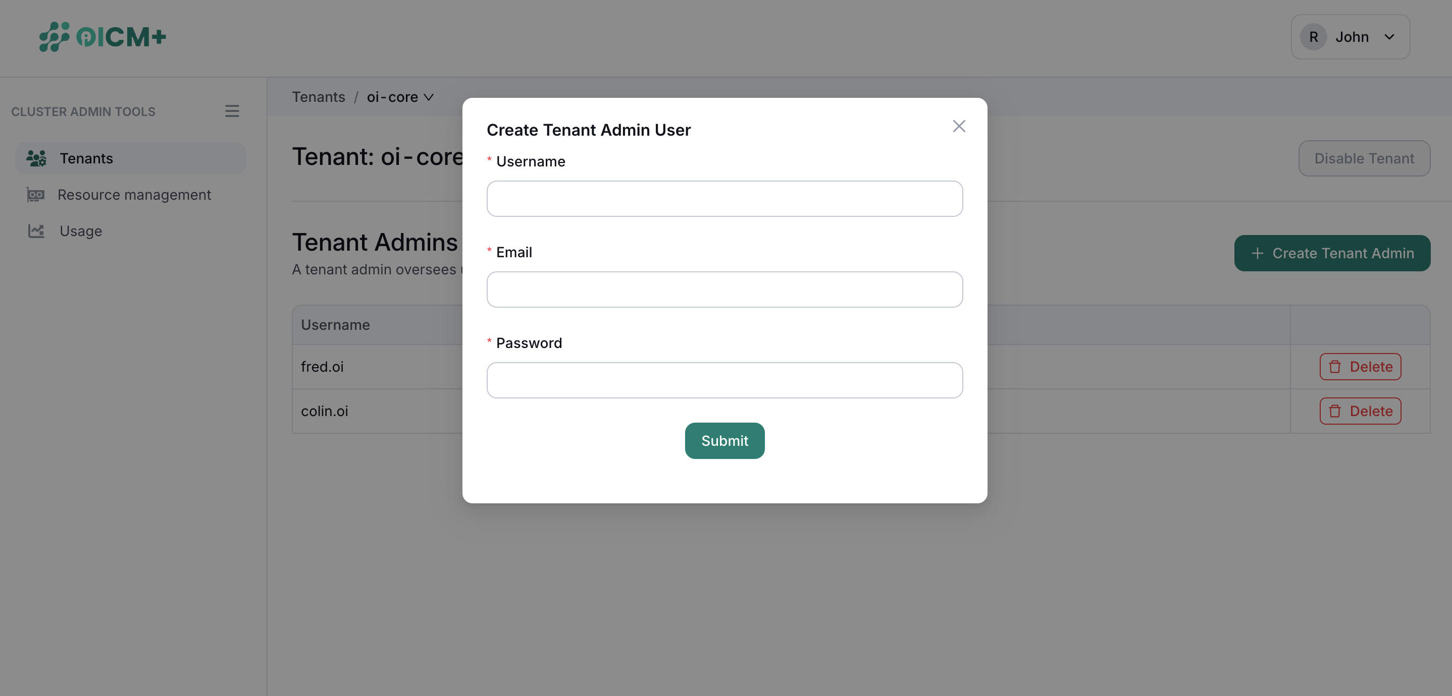Click the plus icon on Create Tenant Admin
This screenshot has width=1452, height=696.
tap(1258, 253)
